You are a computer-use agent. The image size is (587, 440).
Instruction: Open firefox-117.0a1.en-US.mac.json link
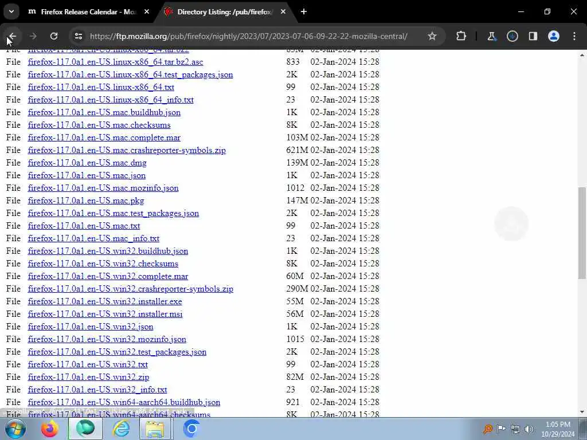point(87,175)
